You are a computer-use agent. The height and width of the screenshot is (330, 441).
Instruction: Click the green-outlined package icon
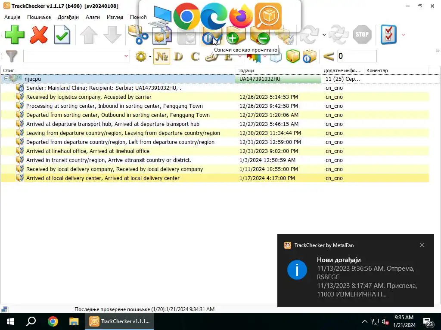tap(292, 56)
